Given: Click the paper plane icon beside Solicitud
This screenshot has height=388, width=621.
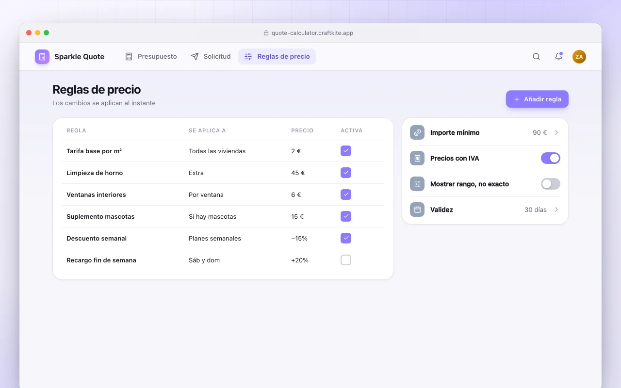Looking at the screenshot, I should pyautogui.click(x=195, y=57).
